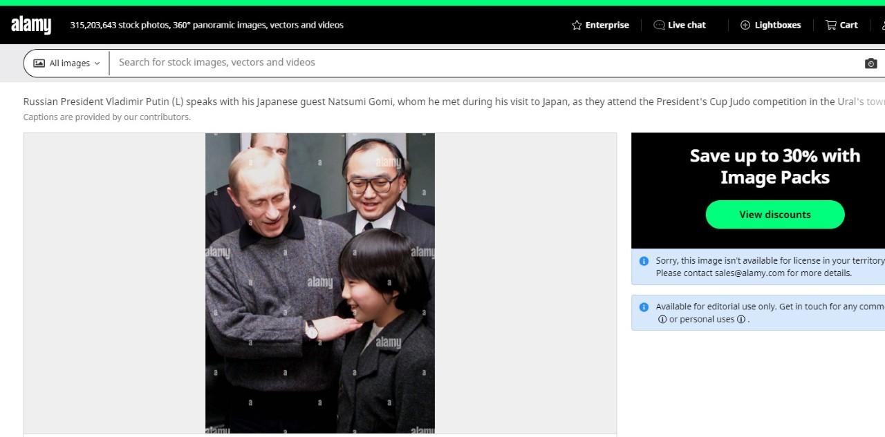Viewport: 885px width, 437px height.
Task: Click the info symbol before 'or personal uses'
Action: pyautogui.click(x=662, y=320)
